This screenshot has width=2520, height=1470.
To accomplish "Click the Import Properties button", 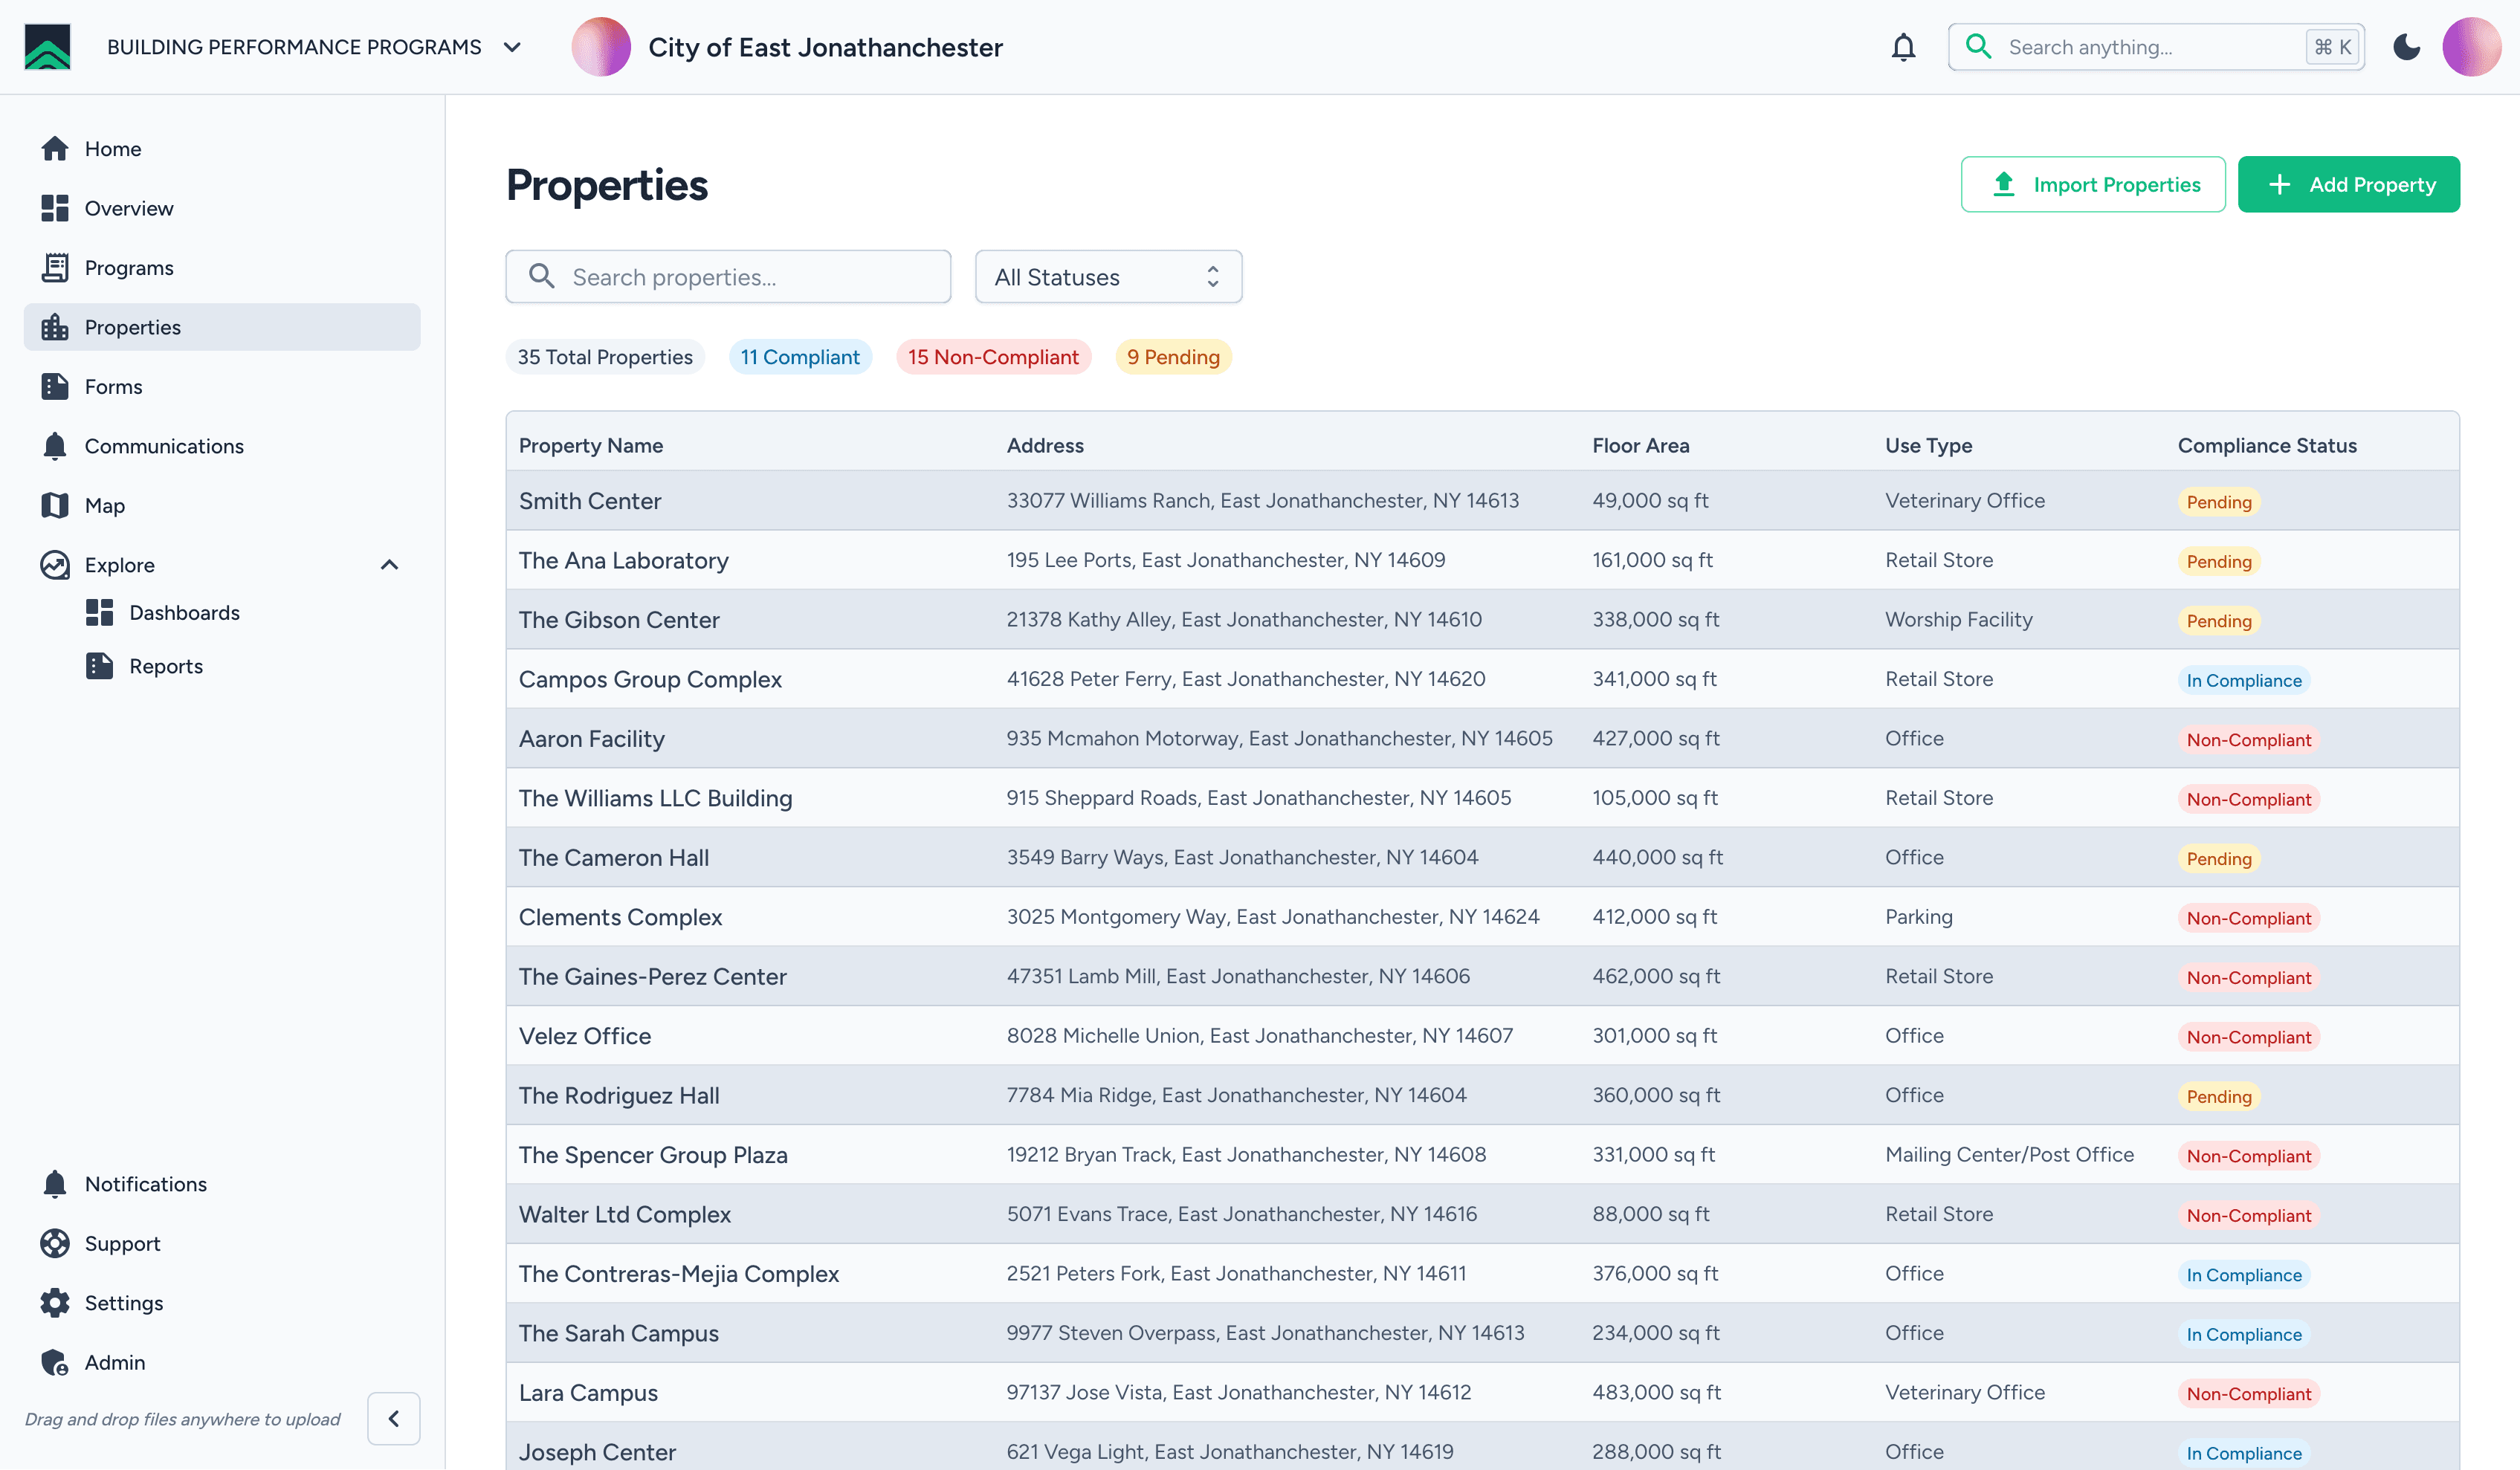I will (x=2092, y=184).
